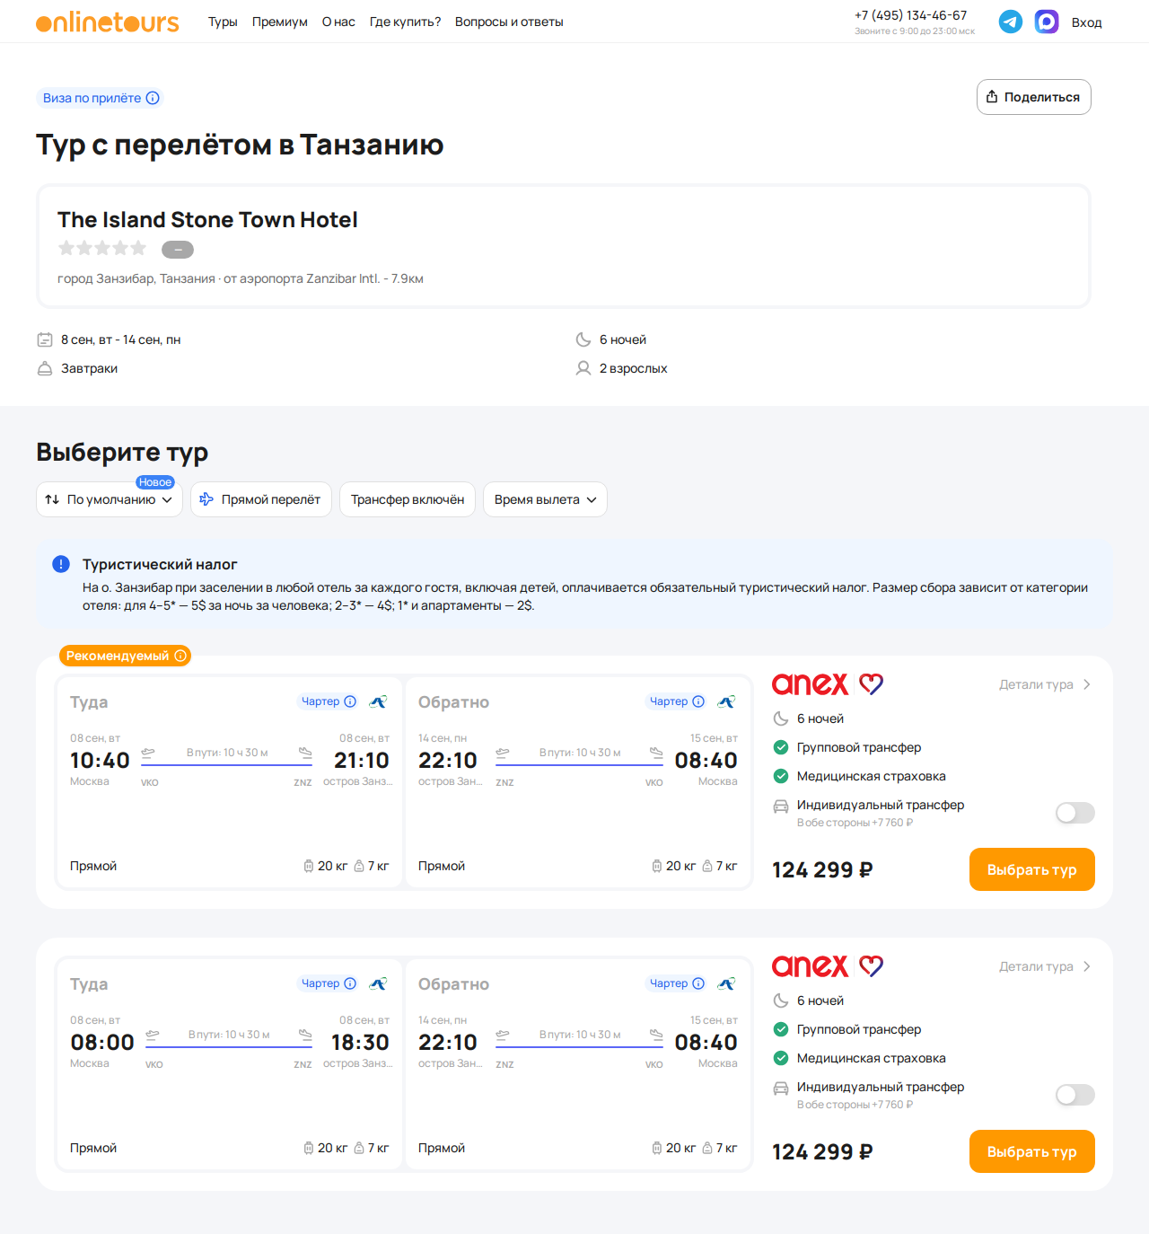Expand the Время вылета dropdown
1149x1234 pixels.
545,499
